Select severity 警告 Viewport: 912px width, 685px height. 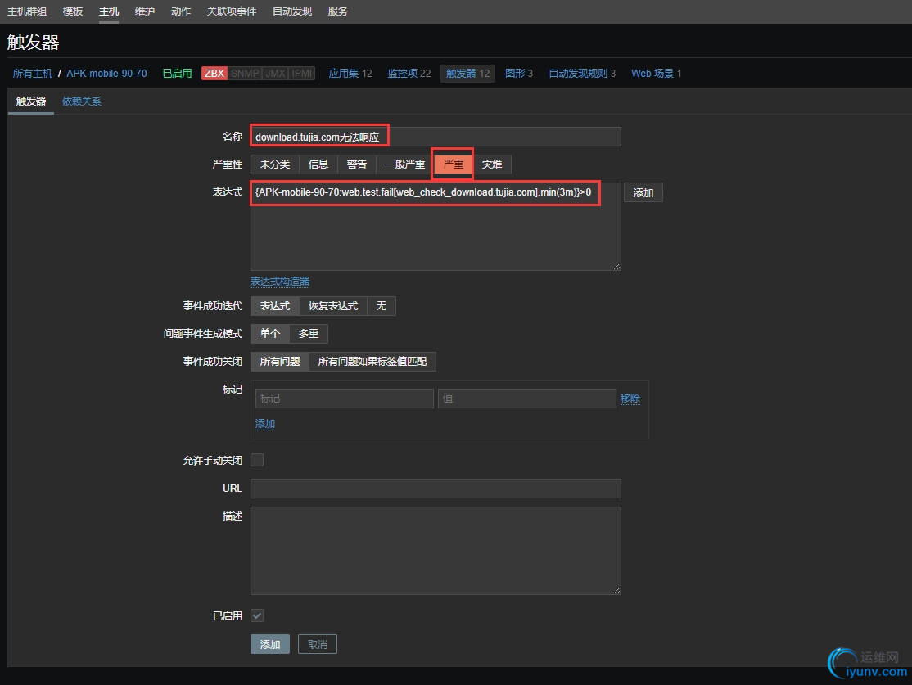point(357,164)
